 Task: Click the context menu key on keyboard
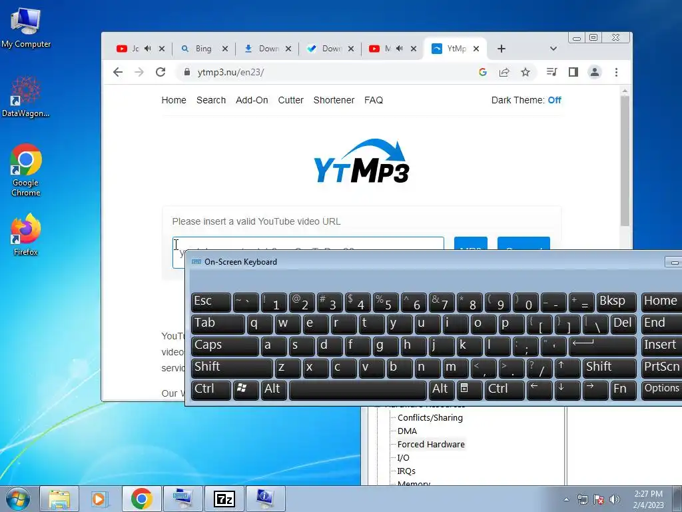470,389
